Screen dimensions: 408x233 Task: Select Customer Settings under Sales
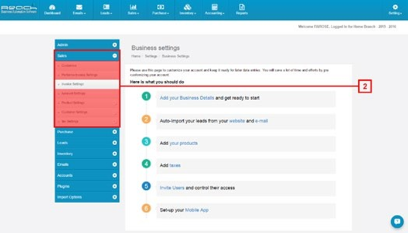coord(87,112)
